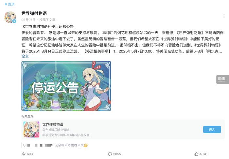229x159 pixels.
Task: Click the pinned 置顶 arrow label
Action: pos(9,4)
